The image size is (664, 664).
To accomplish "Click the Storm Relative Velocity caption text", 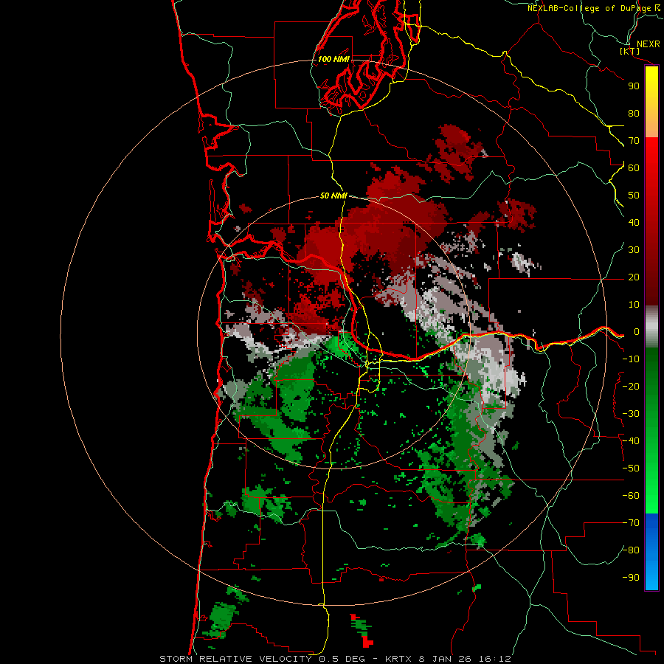I will click(335, 659).
